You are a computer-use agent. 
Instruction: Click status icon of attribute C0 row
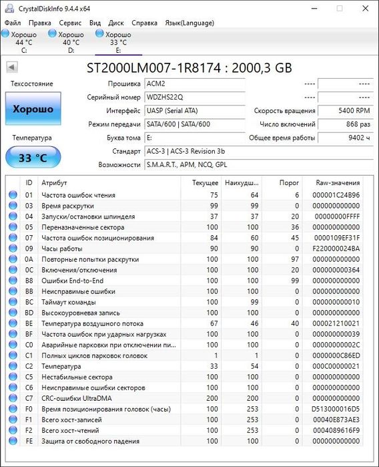pos(13,345)
